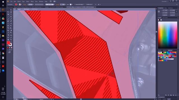The image size is (179, 100).
Task: Click the Preferences button
Action: (89, 4)
